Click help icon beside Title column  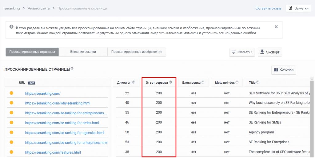coord(258,82)
